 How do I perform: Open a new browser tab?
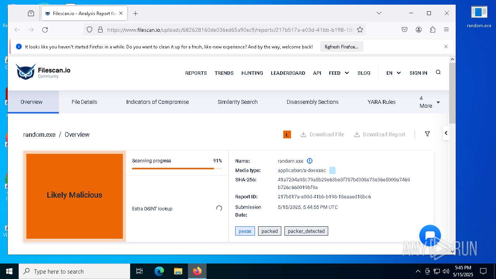(135, 13)
